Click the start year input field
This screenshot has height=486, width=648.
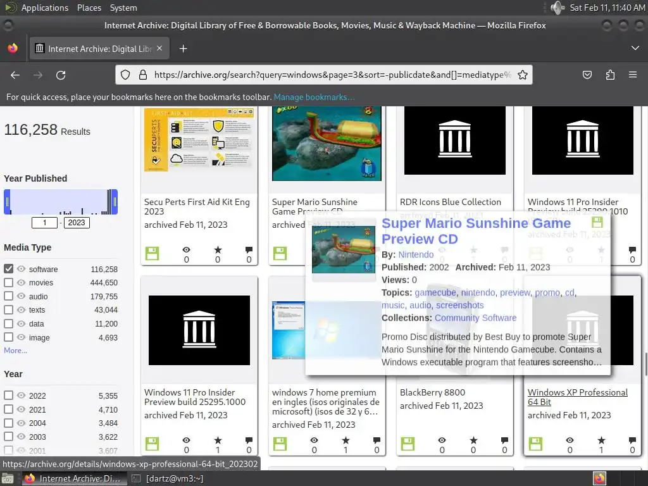pyautogui.click(x=45, y=223)
